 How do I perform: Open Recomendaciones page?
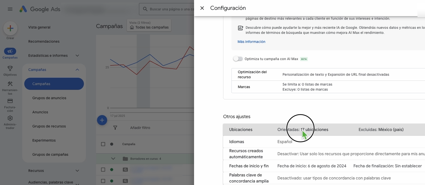point(44,41)
